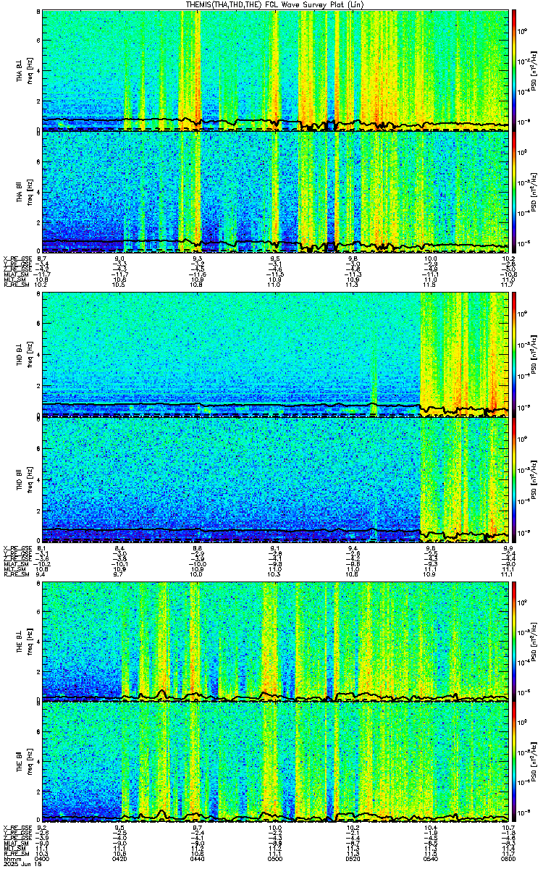Click the 0440 time tick label
The image size is (543, 869).
click(x=198, y=860)
